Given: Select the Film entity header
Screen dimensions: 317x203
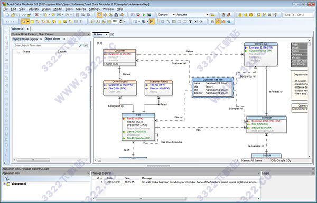Looking at the screenshot, I should (138, 115).
